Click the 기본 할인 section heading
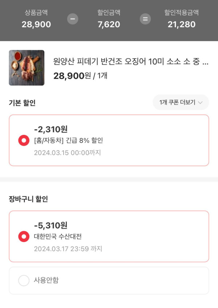 (x=22, y=103)
